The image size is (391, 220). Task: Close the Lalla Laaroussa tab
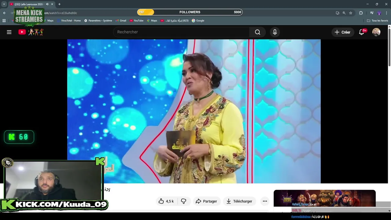click(x=52, y=4)
